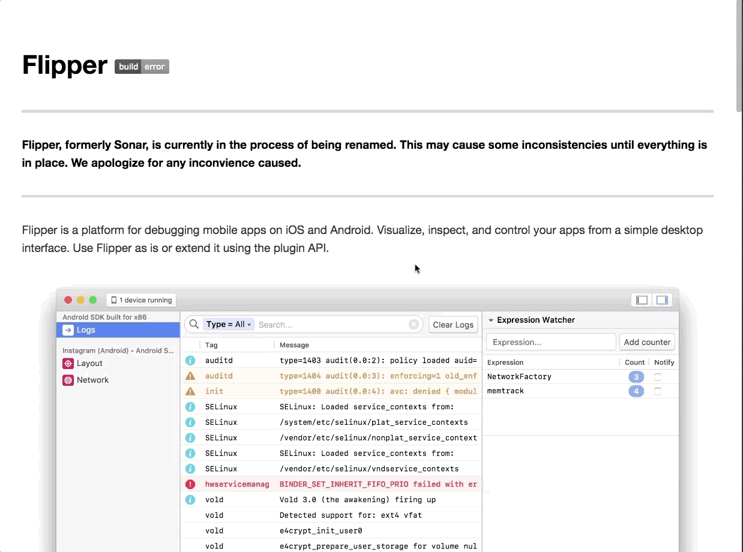This screenshot has height=552, width=743.
Task: Click the Flipper page heading
Action: point(65,65)
